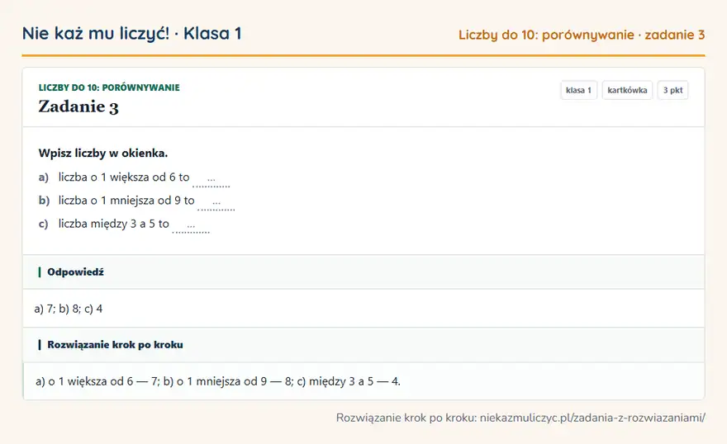727x444 pixels.
Task: Click the 'kartkówka' tag
Action: point(627,90)
